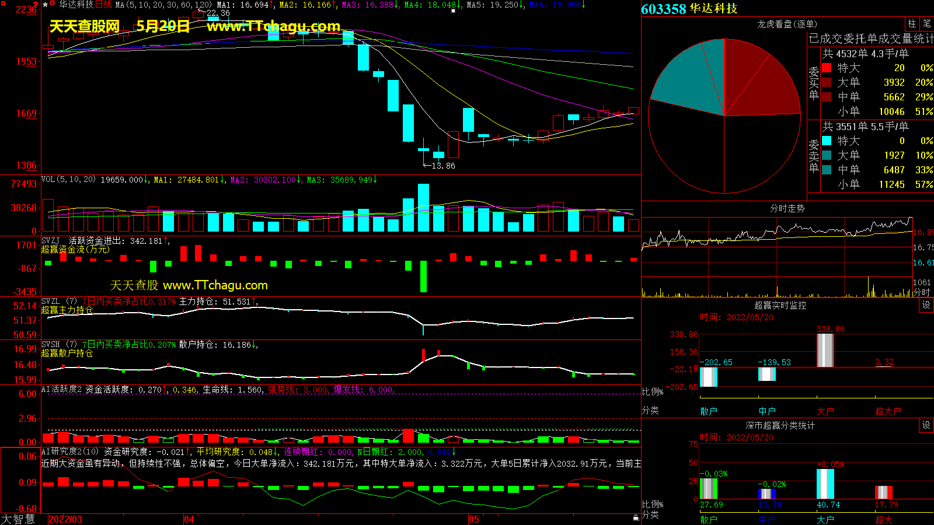Click the white star icon beside 华达科技

(46, 5)
